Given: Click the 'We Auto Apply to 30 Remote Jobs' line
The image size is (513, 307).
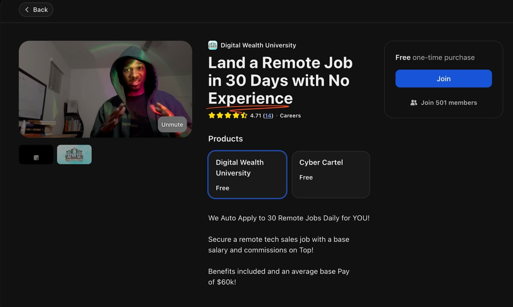Looking at the screenshot, I should (x=289, y=218).
